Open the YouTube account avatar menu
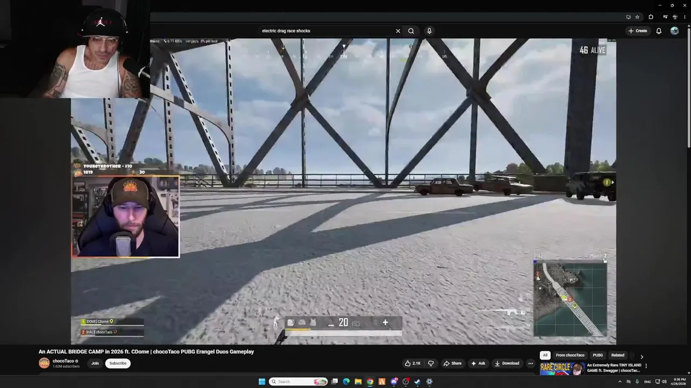The height and width of the screenshot is (388, 691). tap(674, 31)
